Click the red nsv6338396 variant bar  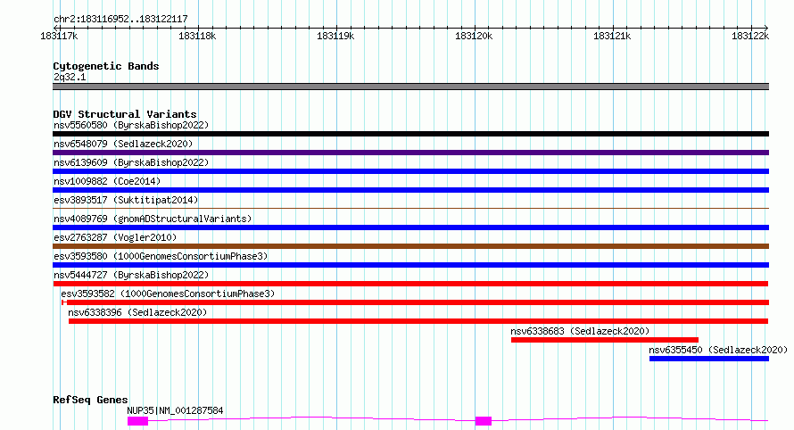(418, 321)
